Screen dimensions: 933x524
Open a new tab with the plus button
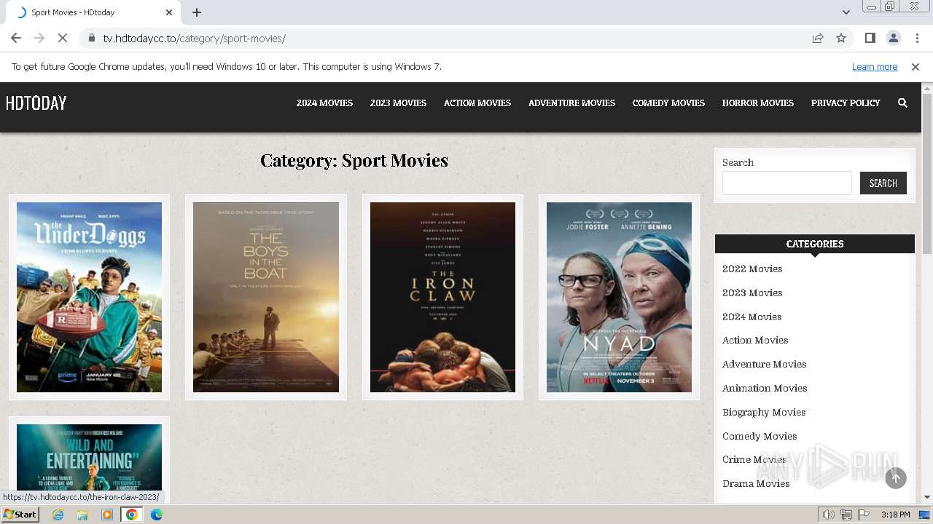[x=197, y=12]
